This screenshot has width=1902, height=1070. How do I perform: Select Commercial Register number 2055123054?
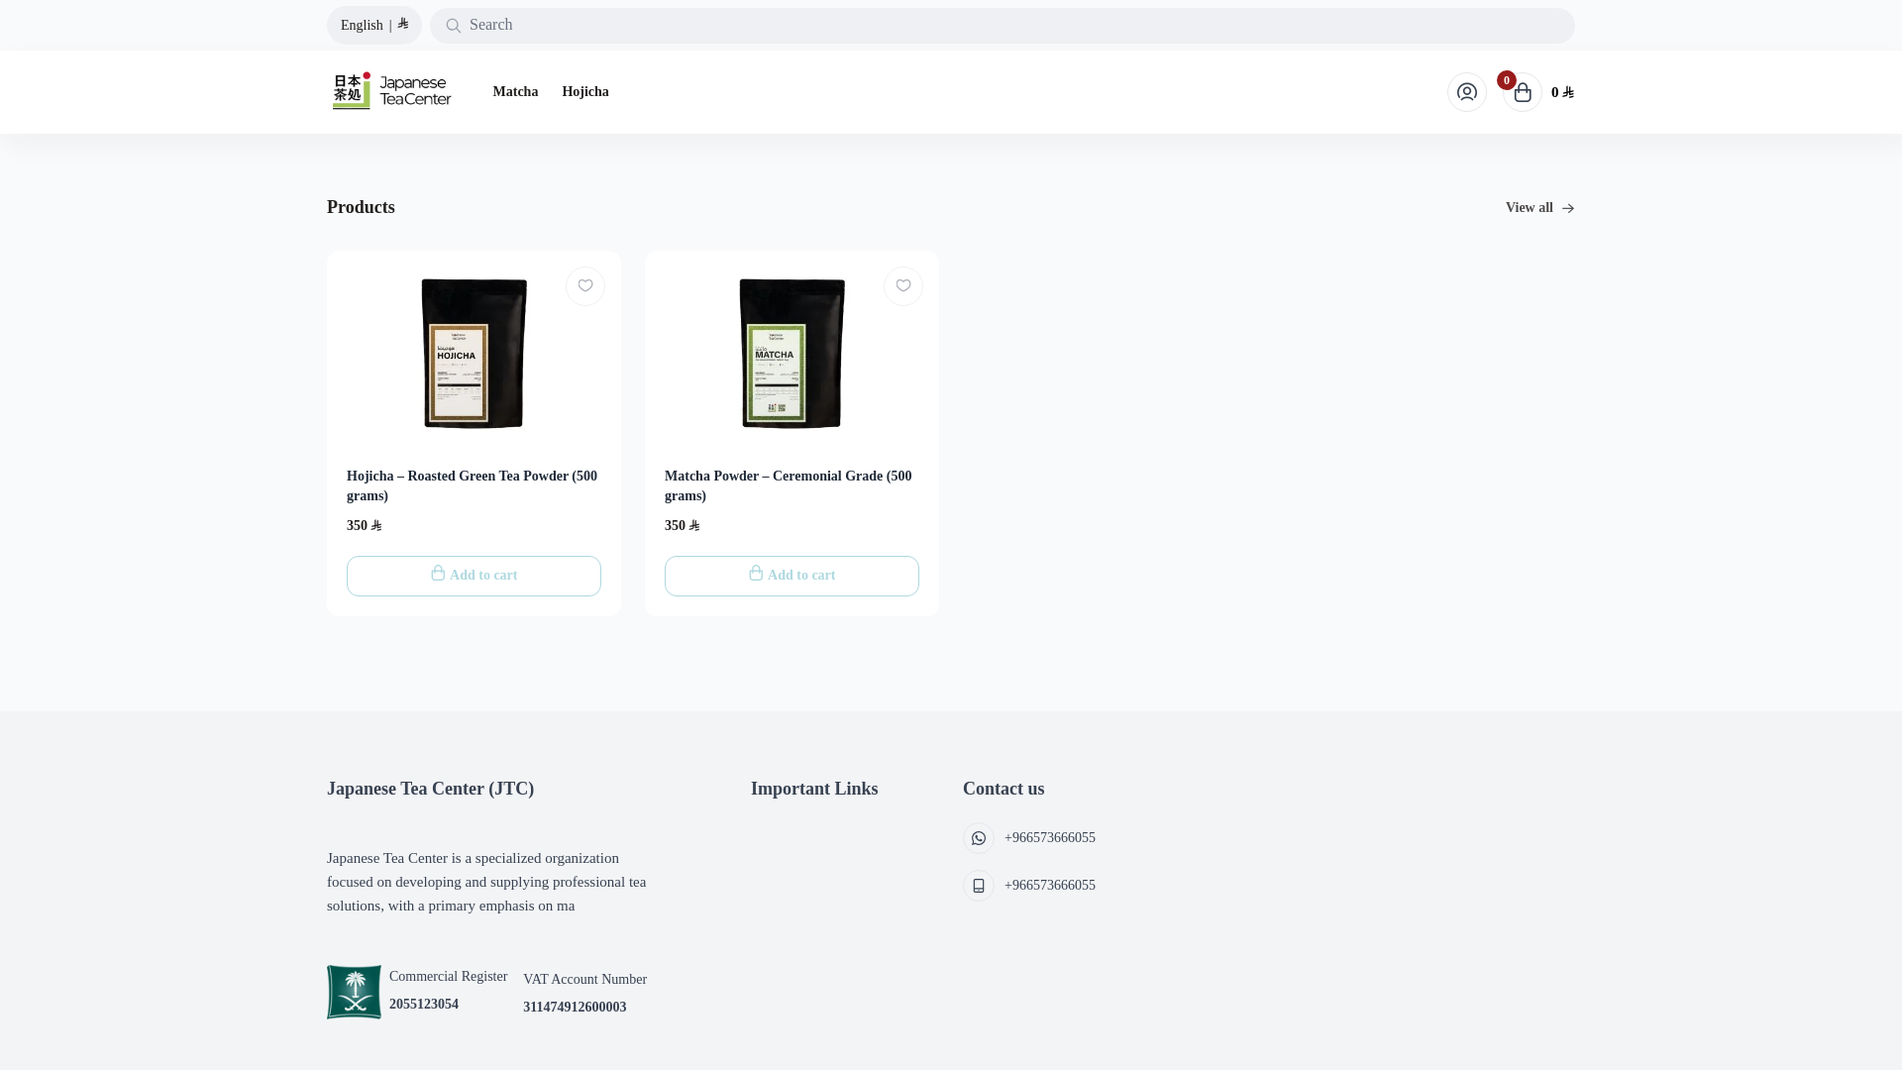coord(424,1005)
